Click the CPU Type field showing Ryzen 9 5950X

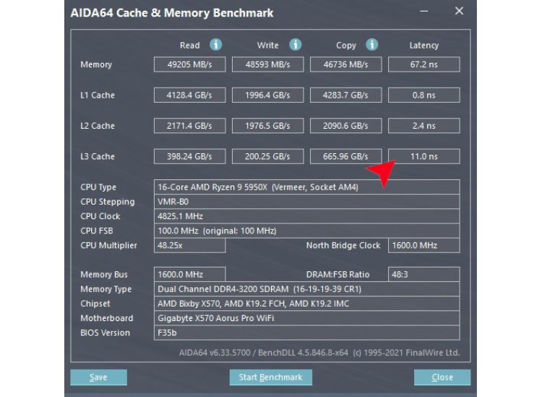[x=306, y=187]
